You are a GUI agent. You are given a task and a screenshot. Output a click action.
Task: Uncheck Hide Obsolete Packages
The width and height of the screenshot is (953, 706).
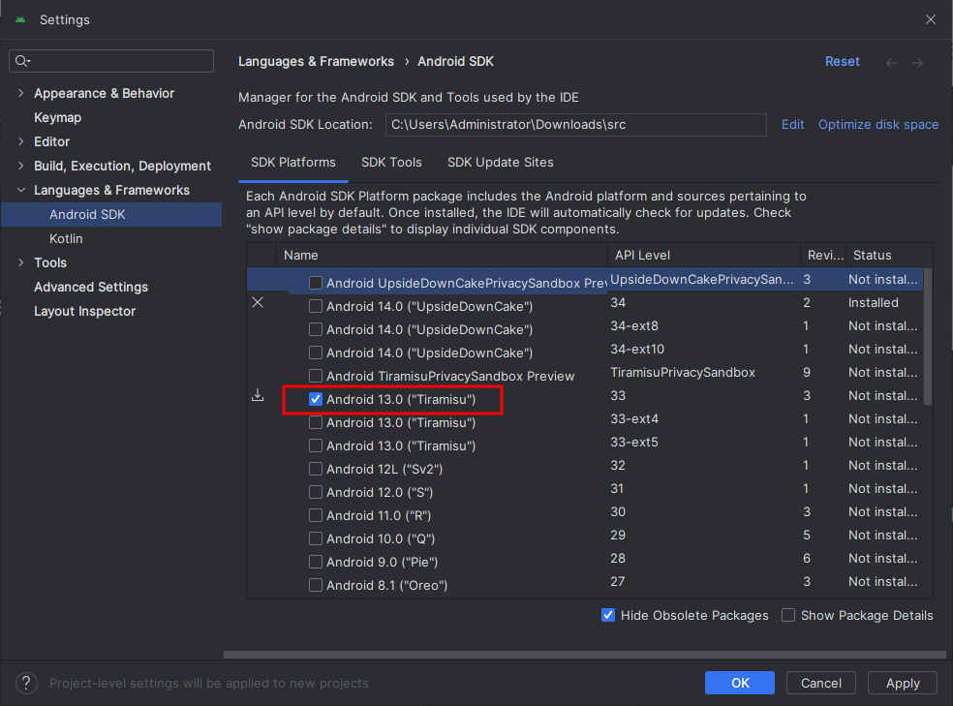pyautogui.click(x=608, y=616)
